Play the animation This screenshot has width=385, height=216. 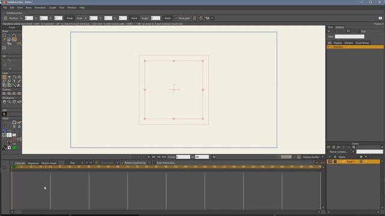(149, 157)
